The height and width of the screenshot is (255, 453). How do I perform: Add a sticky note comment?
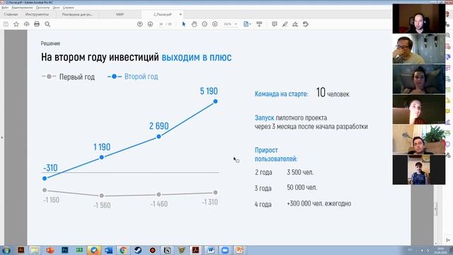(275, 24)
